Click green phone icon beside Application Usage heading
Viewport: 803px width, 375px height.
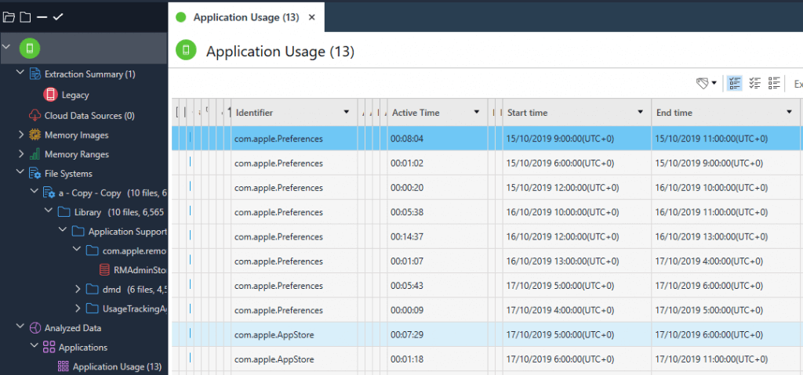[186, 50]
